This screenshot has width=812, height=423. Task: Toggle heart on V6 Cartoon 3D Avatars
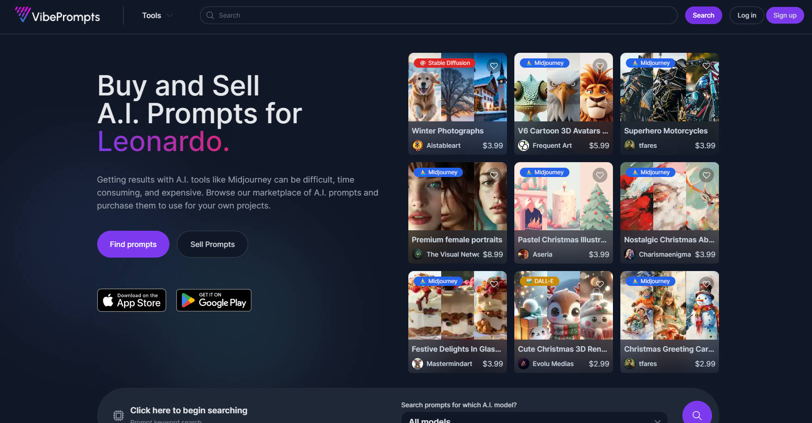coord(600,66)
